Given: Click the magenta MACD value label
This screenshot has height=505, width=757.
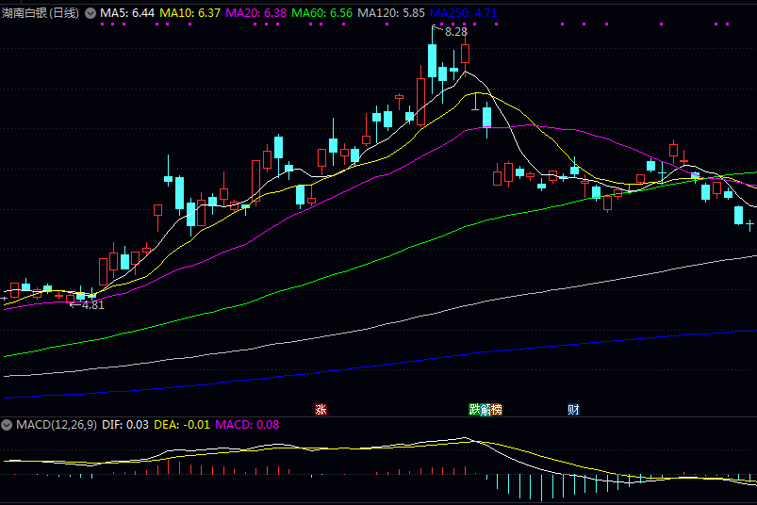Looking at the screenshot, I should [247, 426].
